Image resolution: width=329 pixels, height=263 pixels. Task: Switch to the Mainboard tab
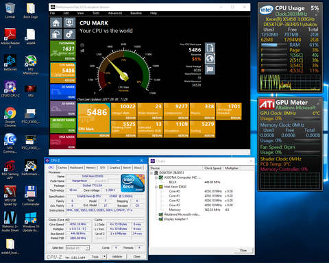tap(76, 168)
